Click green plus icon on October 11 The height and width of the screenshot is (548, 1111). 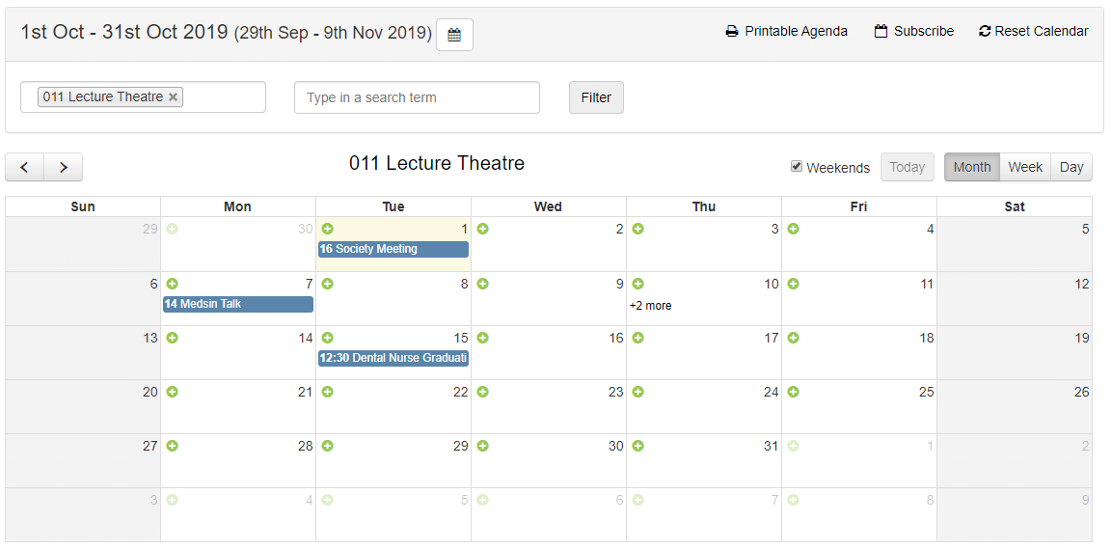click(793, 284)
